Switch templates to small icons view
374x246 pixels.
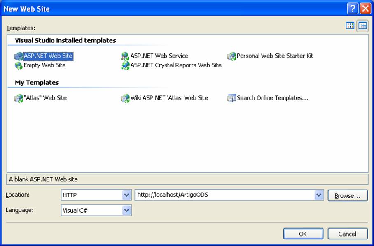pos(362,26)
